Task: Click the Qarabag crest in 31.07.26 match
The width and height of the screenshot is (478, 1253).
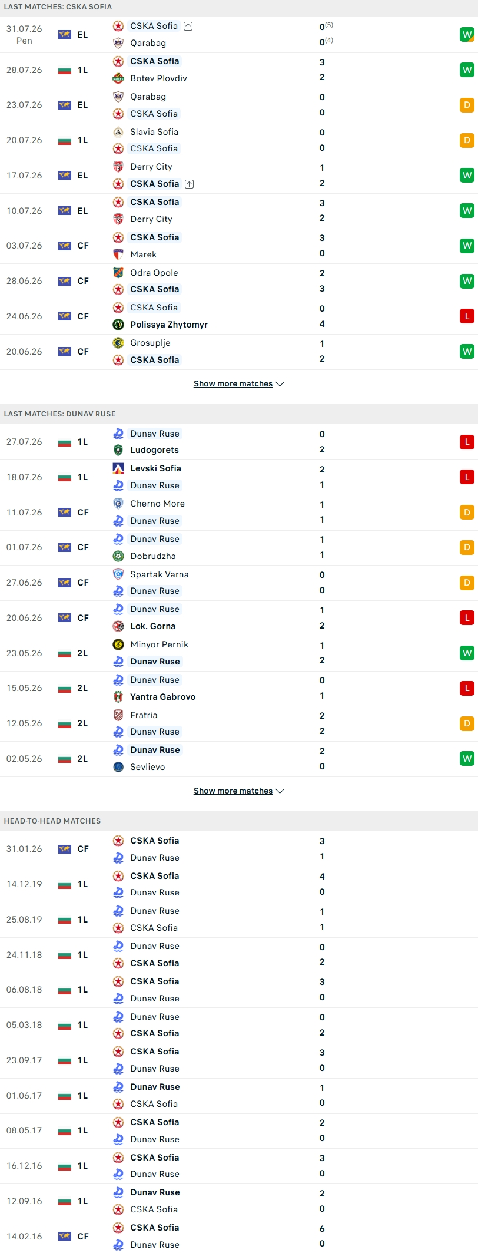Action: pyautogui.click(x=118, y=43)
